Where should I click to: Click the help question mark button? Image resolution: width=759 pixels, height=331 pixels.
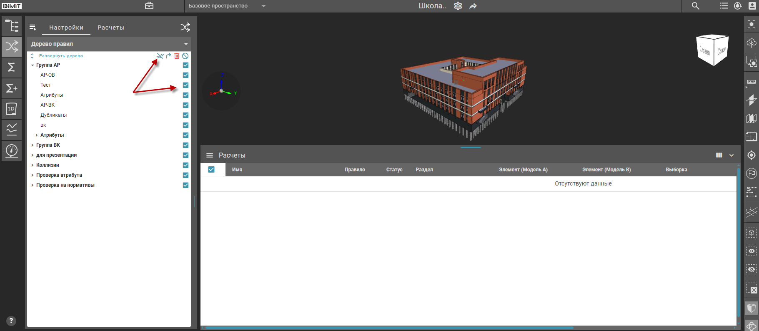pyautogui.click(x=11, y=321)
